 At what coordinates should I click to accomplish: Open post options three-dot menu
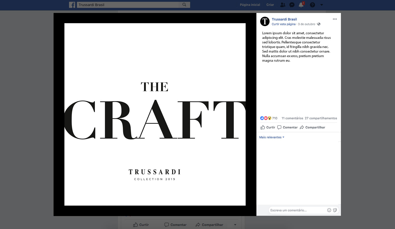point(335,19)
